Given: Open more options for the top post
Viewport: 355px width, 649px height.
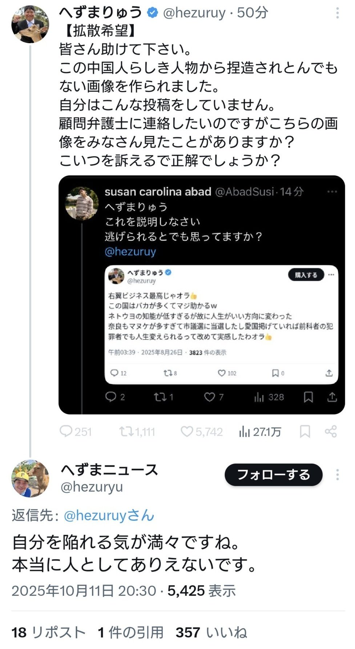Looking at the screenshot, I should (x=338, y=13).
